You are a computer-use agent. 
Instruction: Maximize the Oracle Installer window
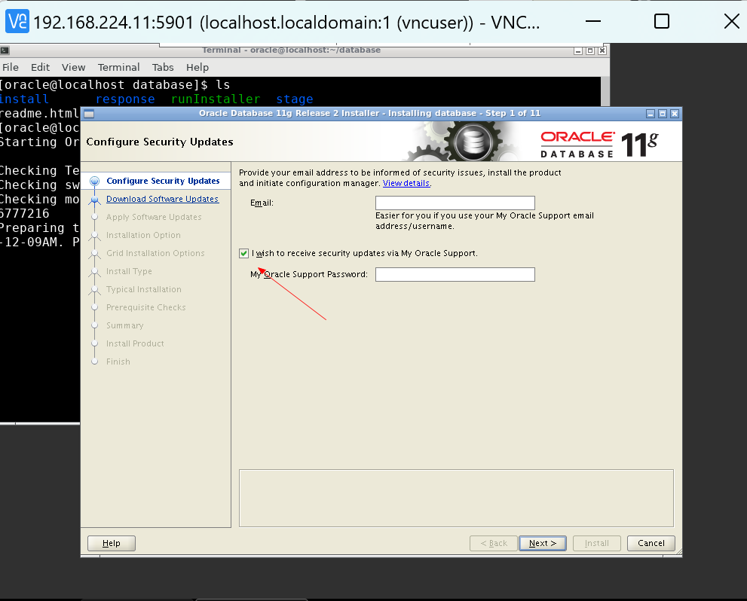pyautogui.click(x=663, y=114)
